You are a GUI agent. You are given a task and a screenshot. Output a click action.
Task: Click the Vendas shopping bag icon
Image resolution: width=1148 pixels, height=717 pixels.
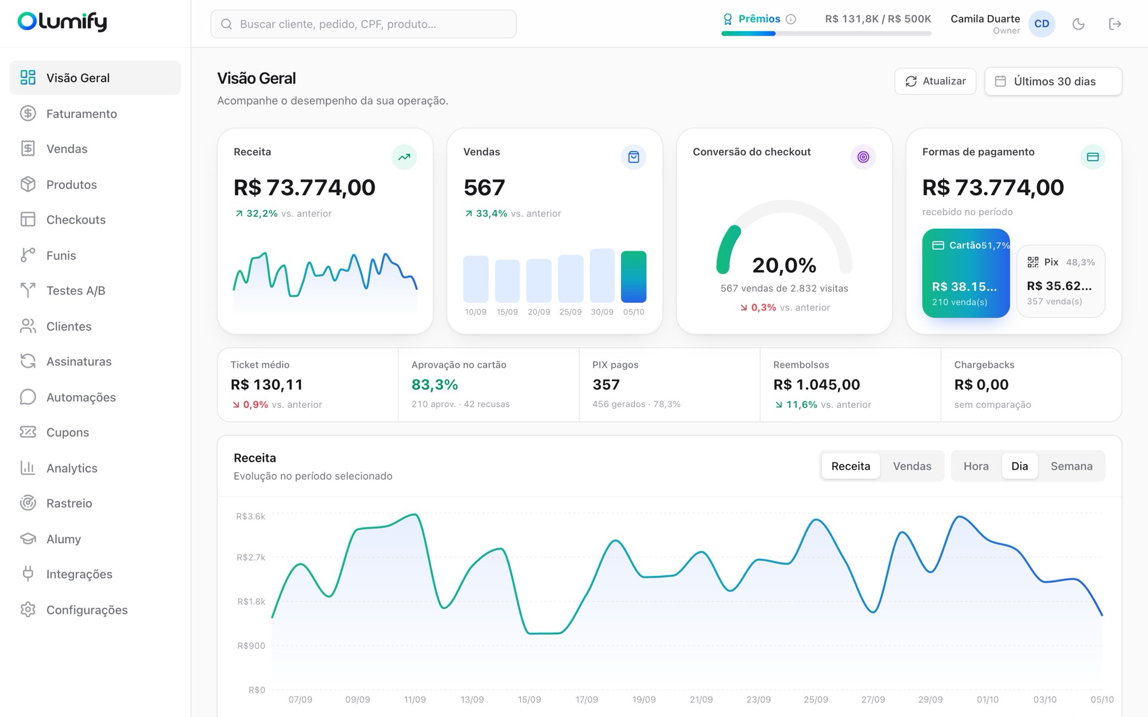pos(634,157)
